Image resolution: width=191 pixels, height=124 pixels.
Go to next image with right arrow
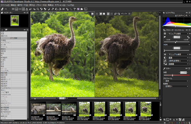34,9
